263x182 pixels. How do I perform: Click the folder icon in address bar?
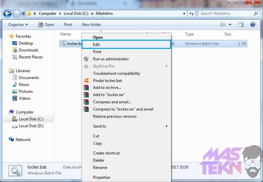[29, 13]
